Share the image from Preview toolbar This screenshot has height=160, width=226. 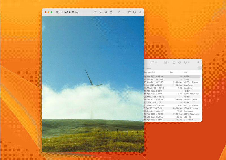pyautogui.click(x=111, y=12)
